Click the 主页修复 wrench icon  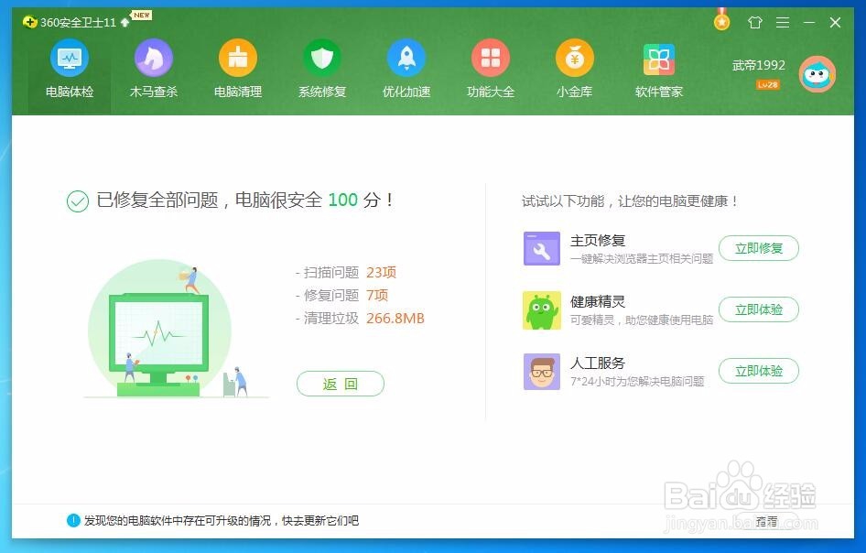point(539,247)
